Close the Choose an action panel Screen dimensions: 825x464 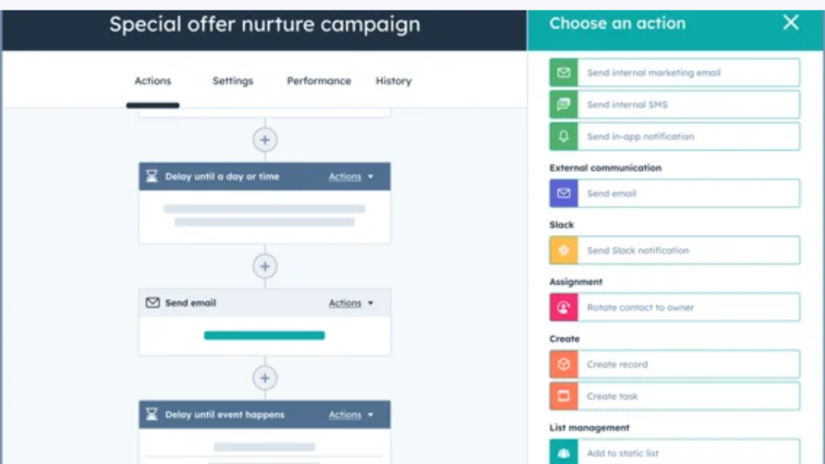coord(790,23)
